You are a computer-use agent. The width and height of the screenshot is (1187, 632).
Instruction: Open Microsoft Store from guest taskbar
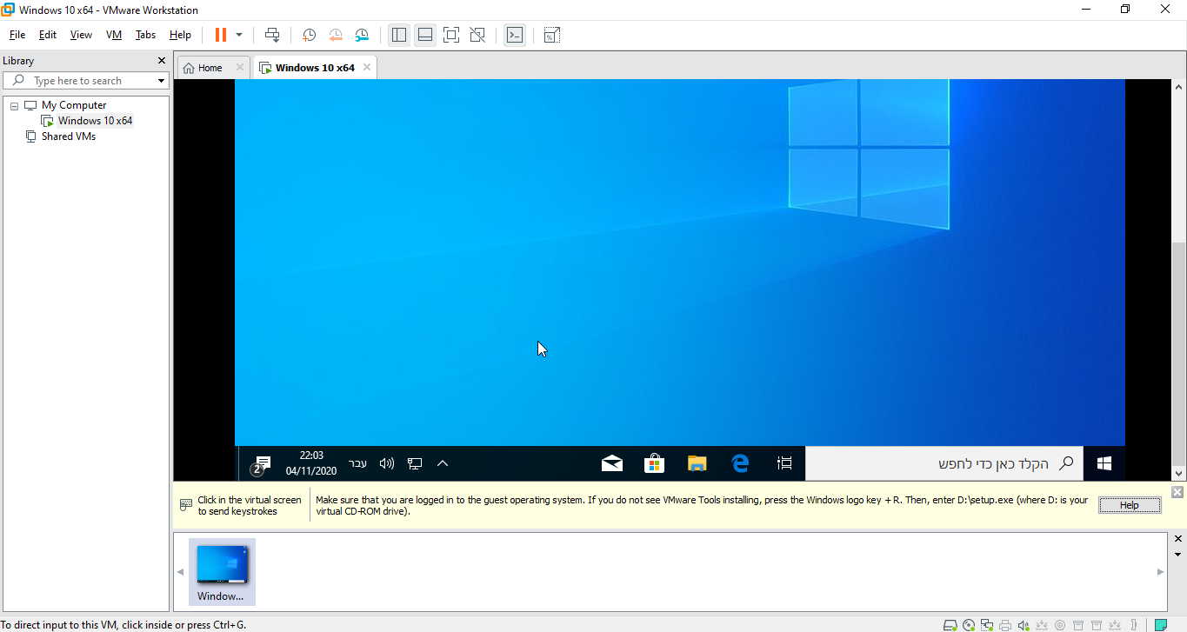pyautogui.click(x=654, y=463)
